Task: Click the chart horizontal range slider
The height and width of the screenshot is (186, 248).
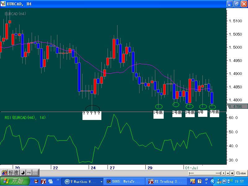Action: point(205,173)
